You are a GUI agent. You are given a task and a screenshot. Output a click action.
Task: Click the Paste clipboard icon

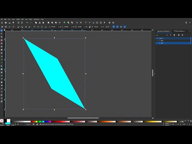point(43,23)
